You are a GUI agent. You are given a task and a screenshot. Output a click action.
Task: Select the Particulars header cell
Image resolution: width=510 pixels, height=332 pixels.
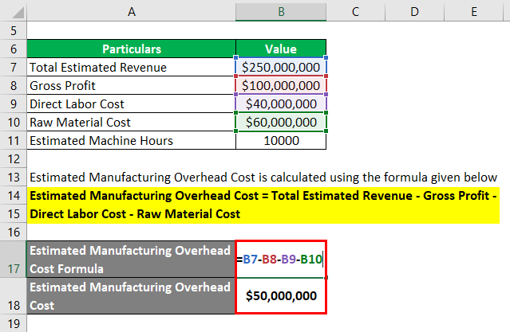131,49
